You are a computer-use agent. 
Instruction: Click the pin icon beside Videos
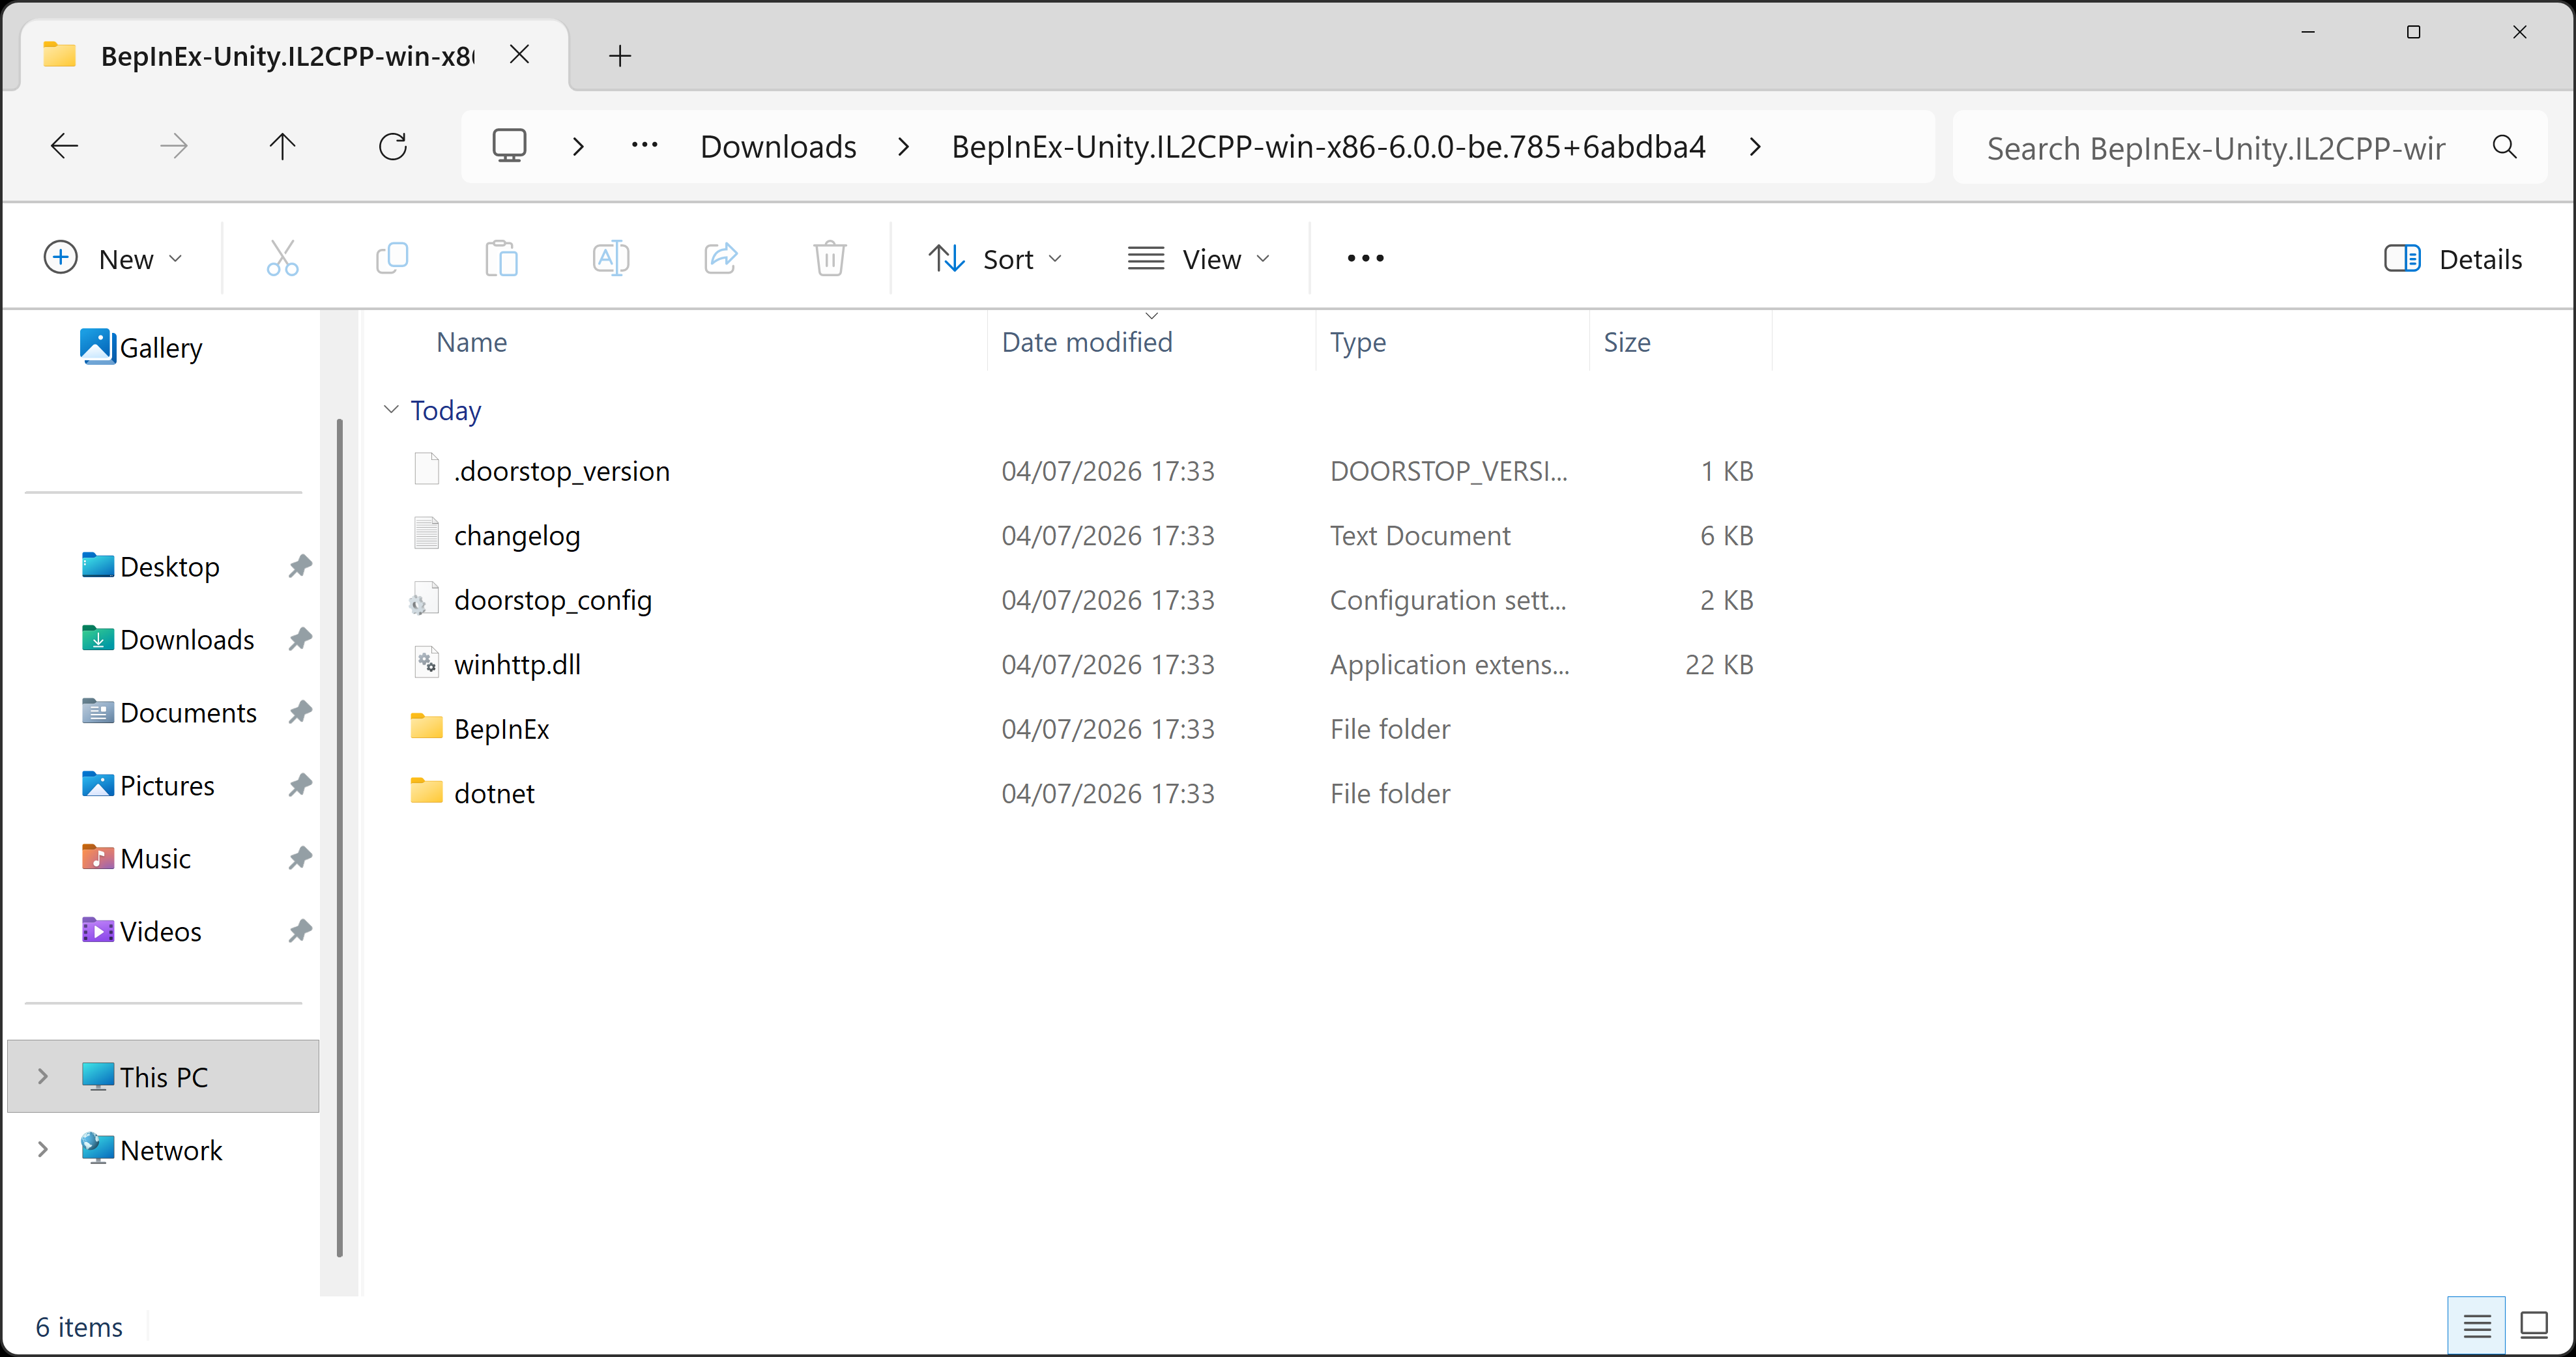click(300, 932)
